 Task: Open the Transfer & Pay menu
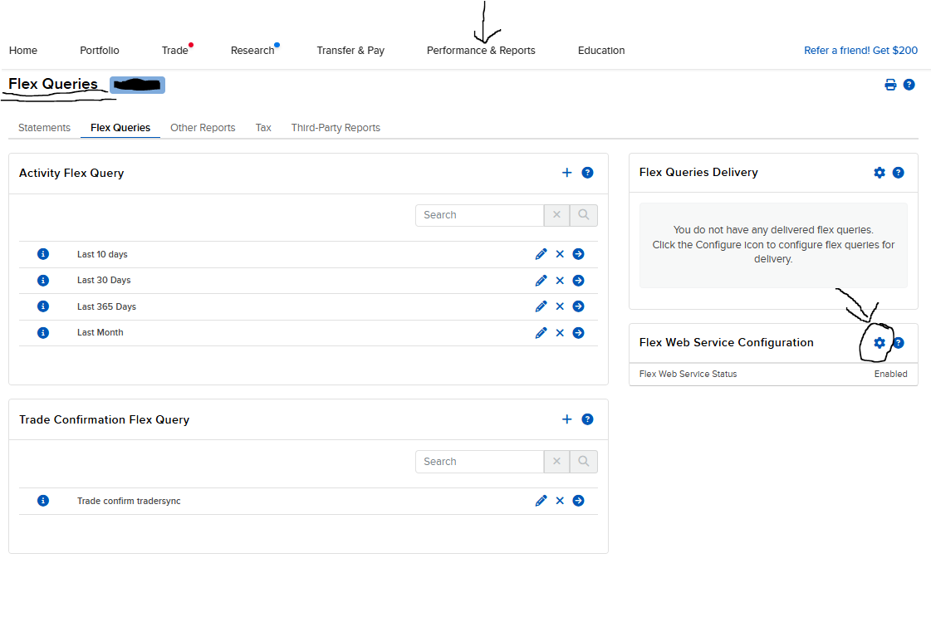tap(350, 51)
